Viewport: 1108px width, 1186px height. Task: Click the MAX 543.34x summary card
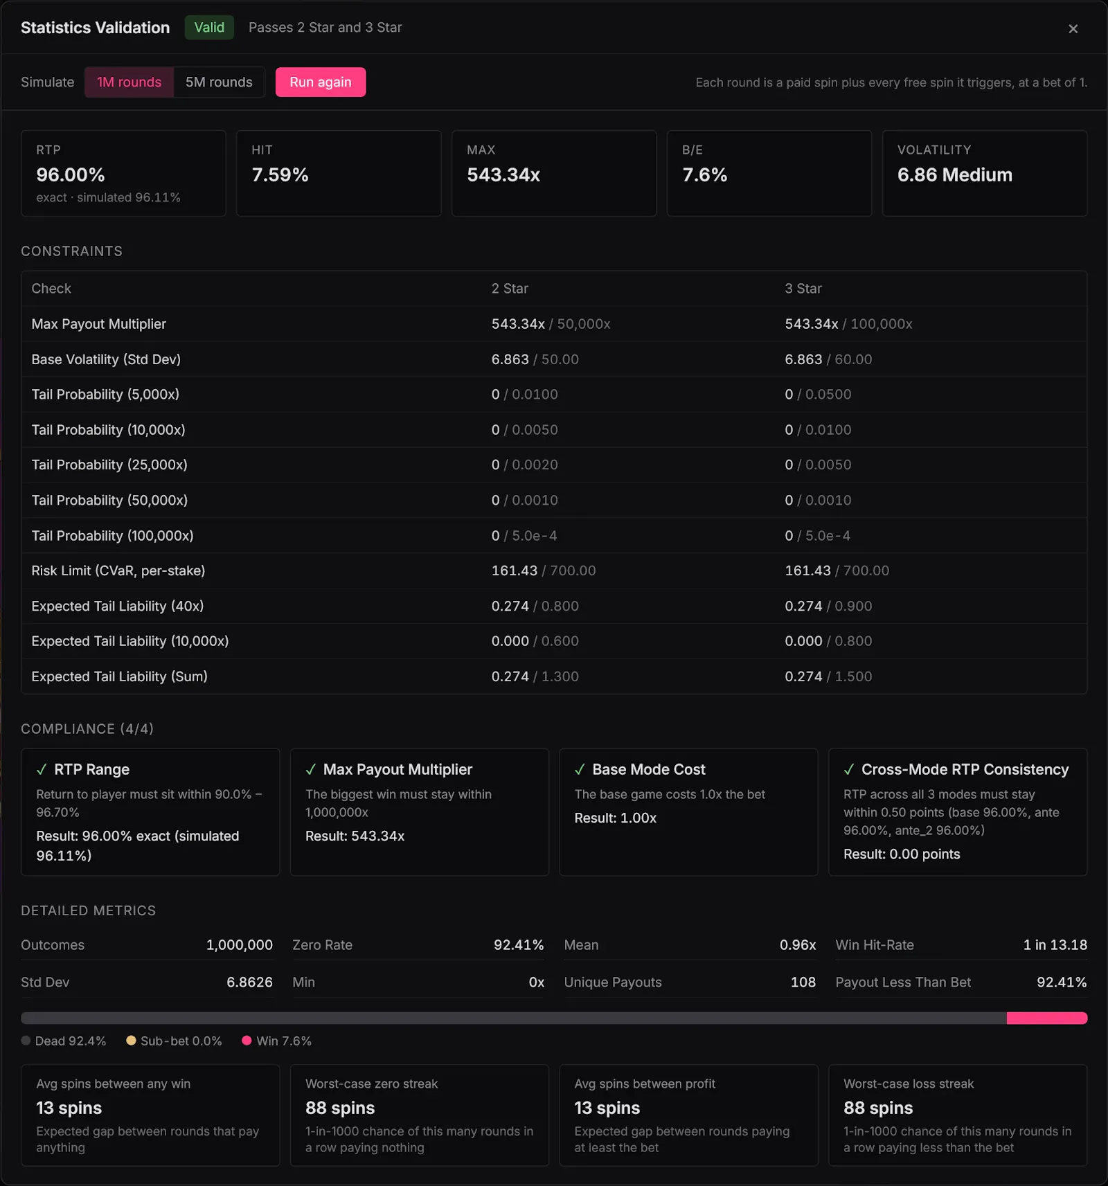coord(554,173)
